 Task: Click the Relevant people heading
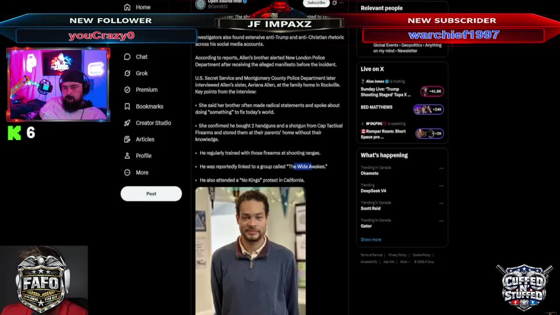pyautogui.click(x=381, y=8)
